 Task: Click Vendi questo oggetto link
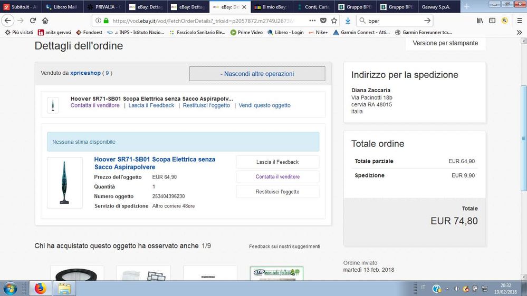[264, 105]
